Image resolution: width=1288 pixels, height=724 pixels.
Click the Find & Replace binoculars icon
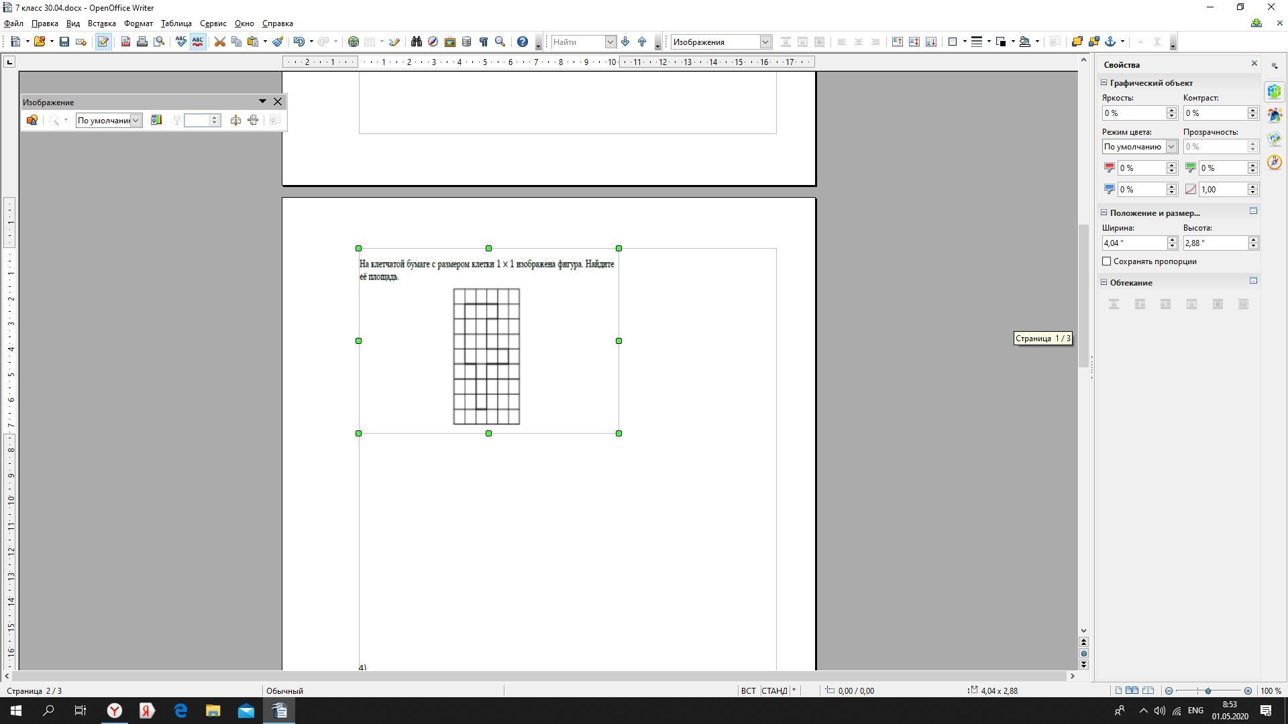click(416, 42)
